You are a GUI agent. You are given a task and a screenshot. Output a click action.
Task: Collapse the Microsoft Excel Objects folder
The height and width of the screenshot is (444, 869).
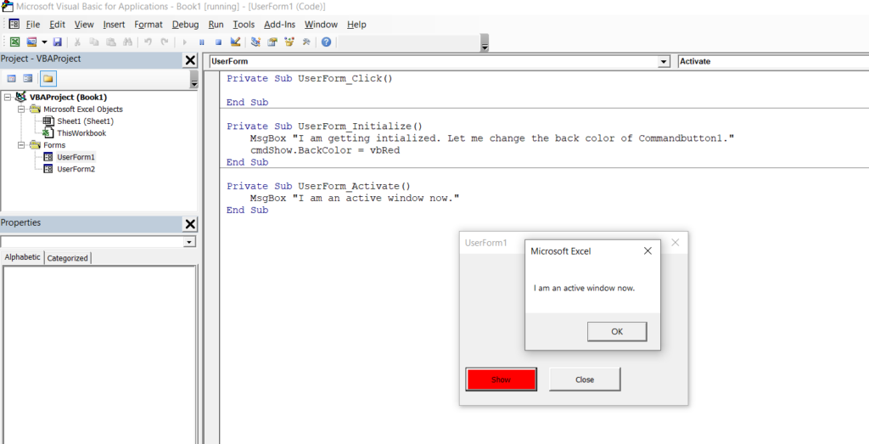pos(21,110)
